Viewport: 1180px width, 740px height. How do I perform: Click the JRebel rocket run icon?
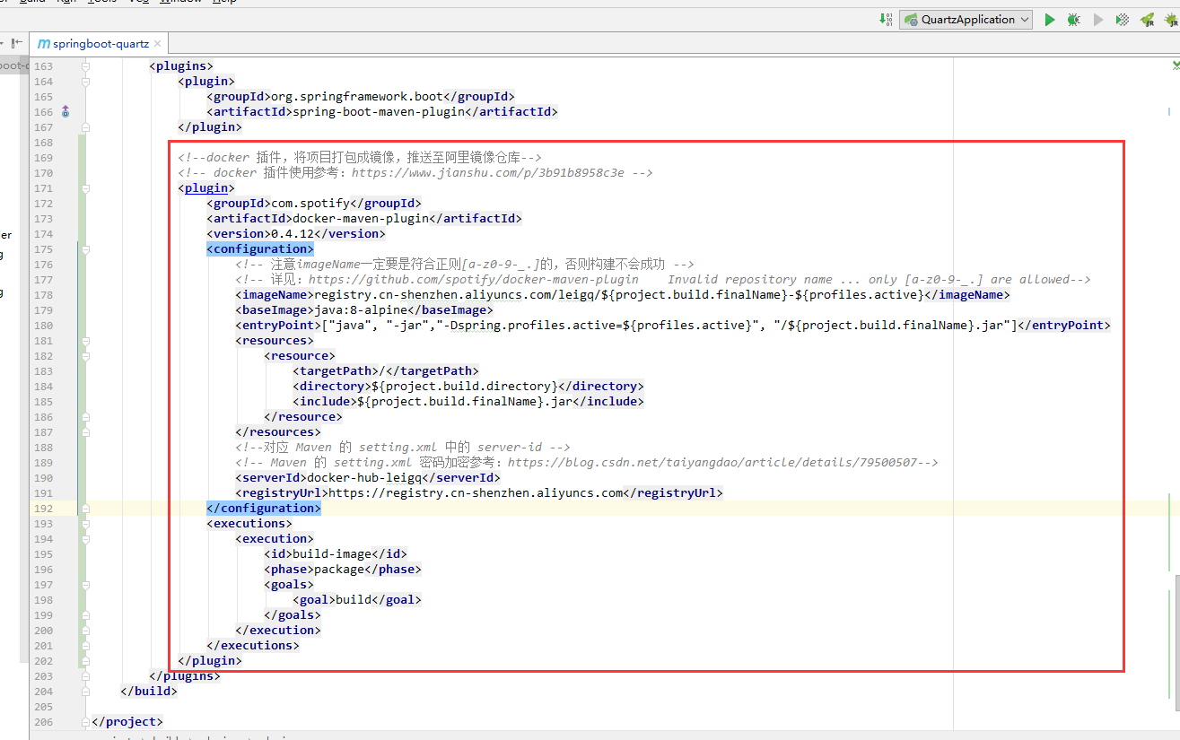(1147, 19)
